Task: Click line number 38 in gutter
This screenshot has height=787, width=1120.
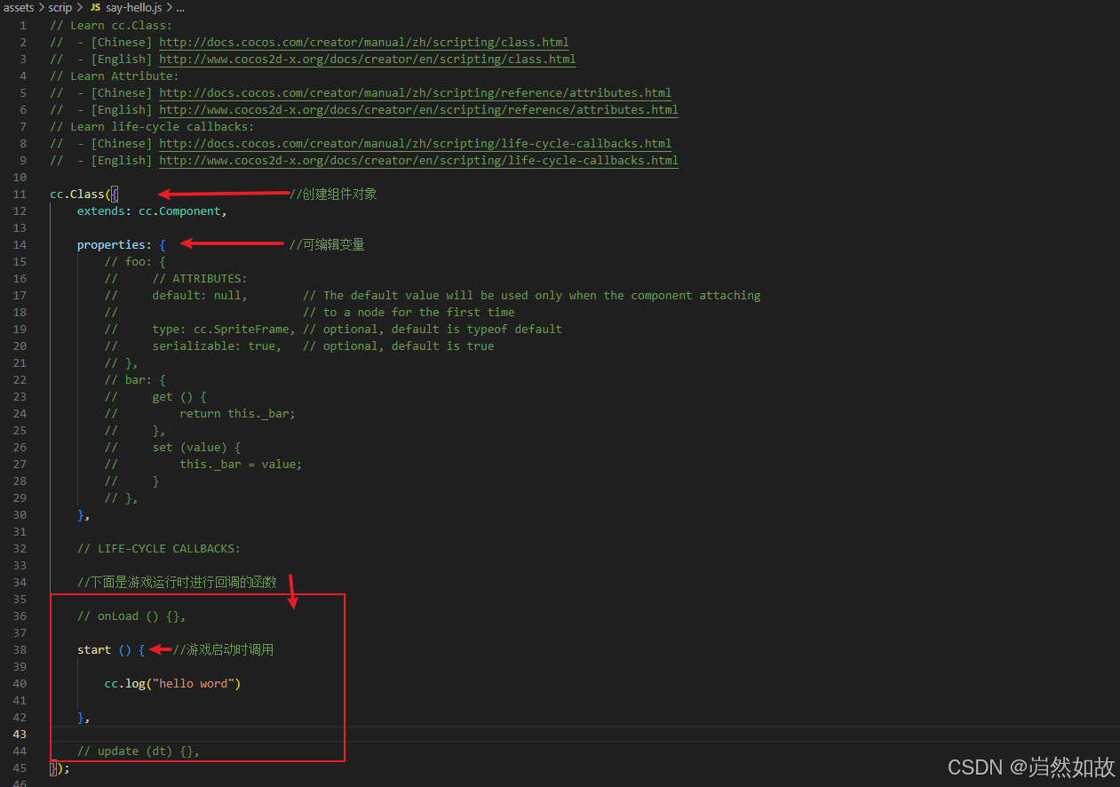Action: pos(20,649)
